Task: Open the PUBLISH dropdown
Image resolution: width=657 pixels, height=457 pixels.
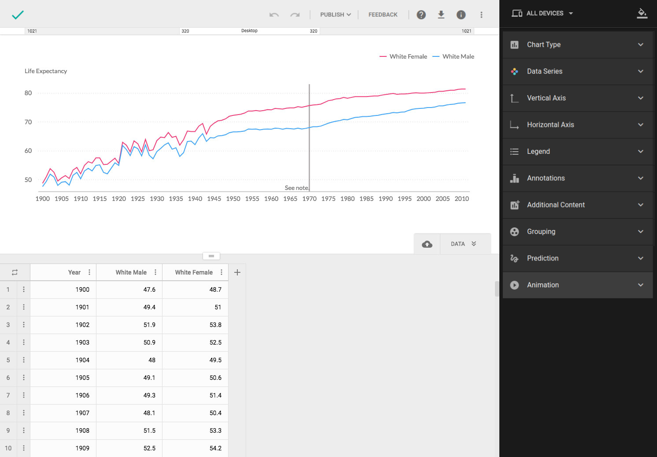Action: 335,15
